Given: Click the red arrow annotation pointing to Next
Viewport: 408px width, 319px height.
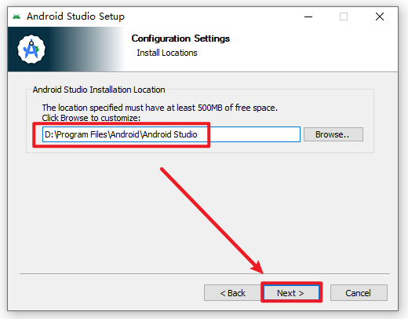Looking at the screenshot, I should (x=212, y=221).
